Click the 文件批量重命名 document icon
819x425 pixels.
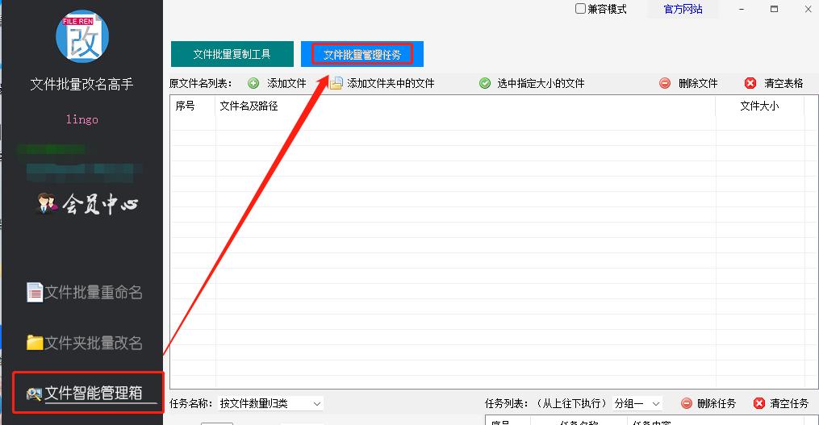coord(35,293)
